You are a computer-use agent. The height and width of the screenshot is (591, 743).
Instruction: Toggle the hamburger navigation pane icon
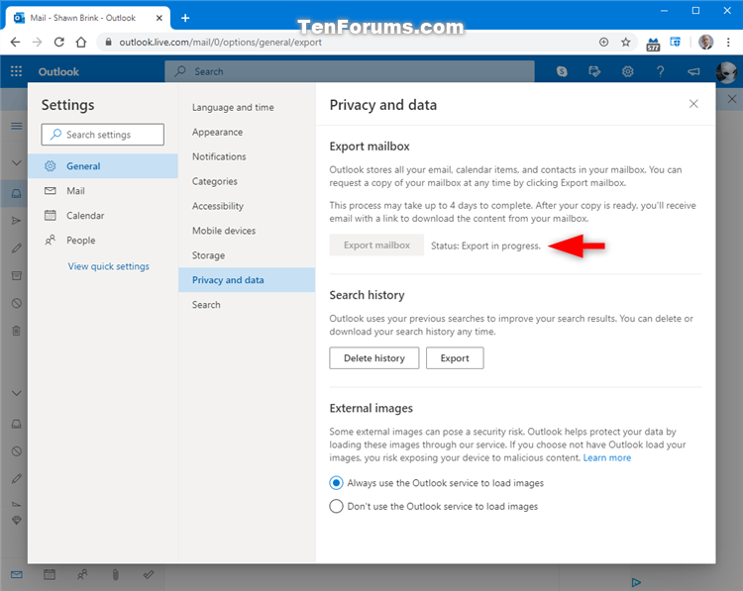(x=16, y=126)
